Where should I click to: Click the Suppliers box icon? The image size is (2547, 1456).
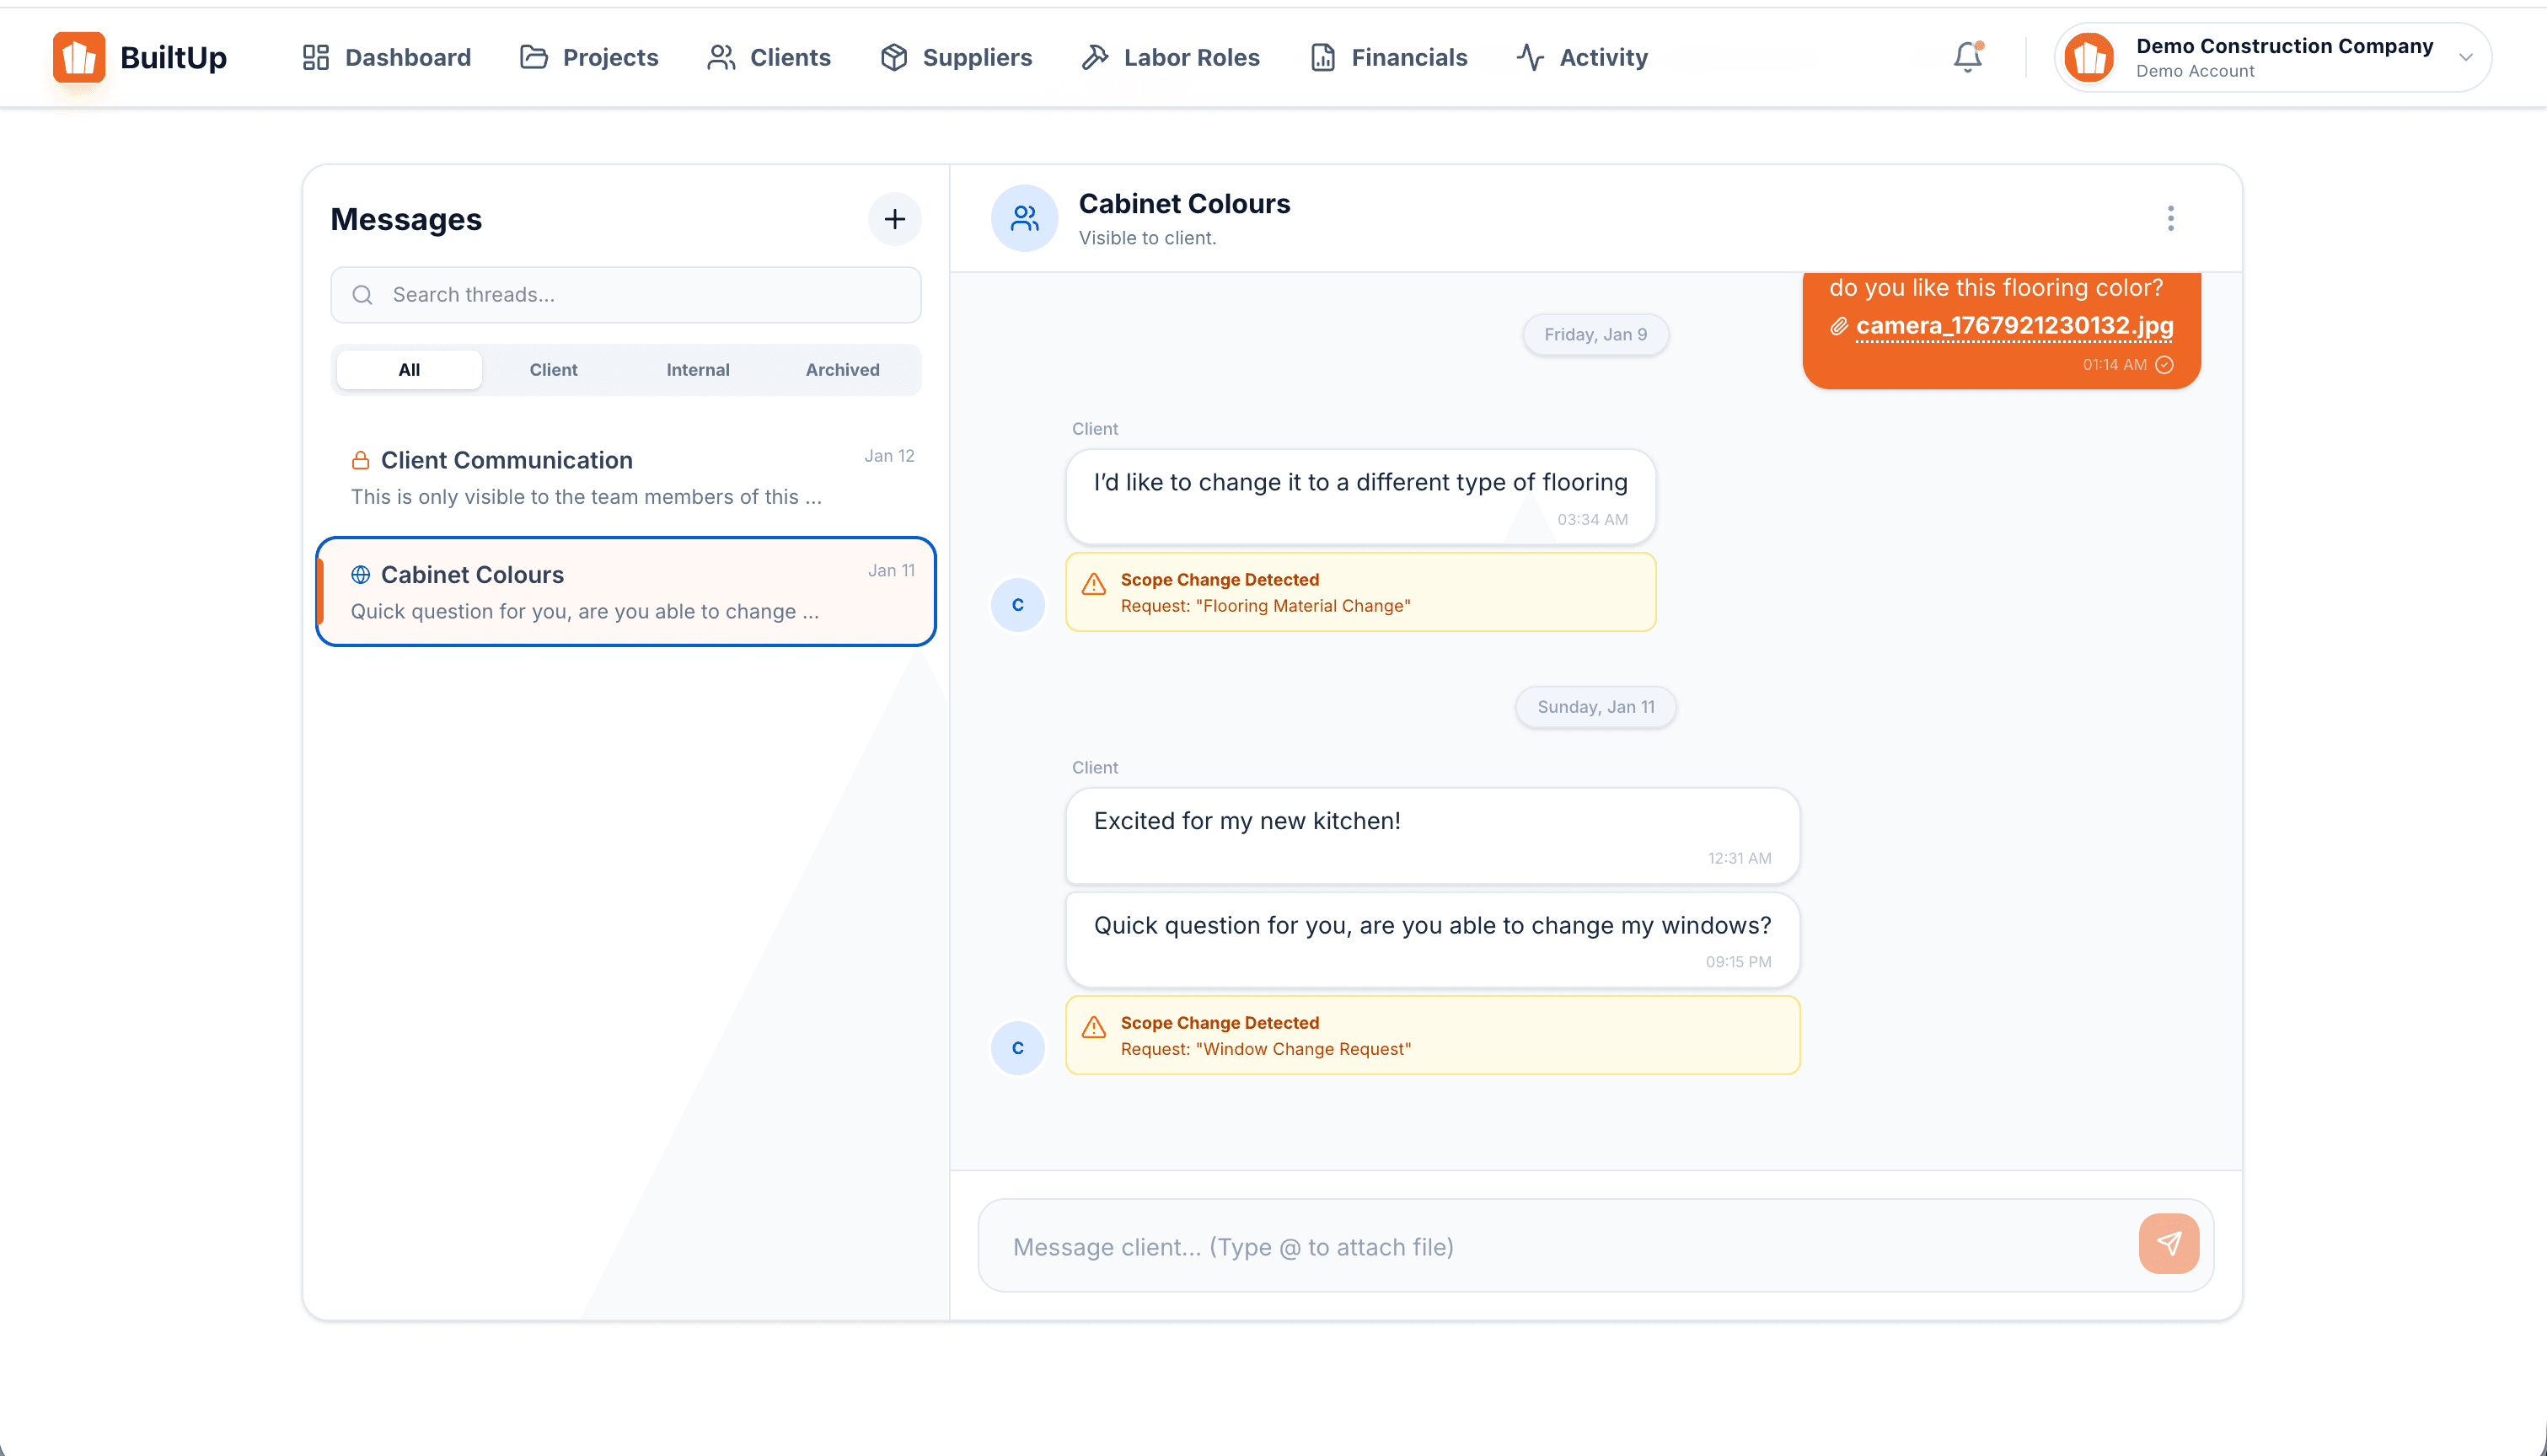895,57
